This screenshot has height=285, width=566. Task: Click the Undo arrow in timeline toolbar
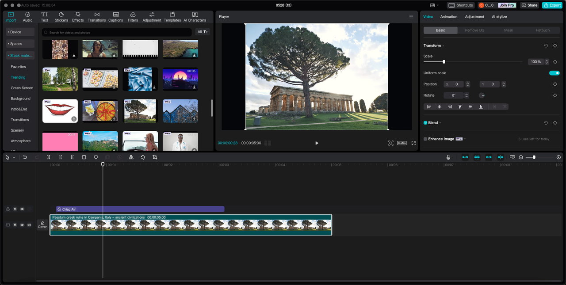click(x=25, y=157)
